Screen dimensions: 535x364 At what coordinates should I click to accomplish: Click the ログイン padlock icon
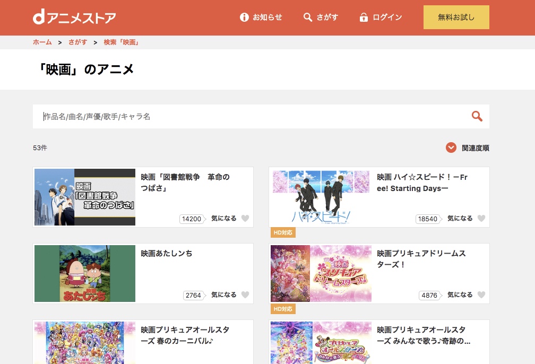[364, 17]
